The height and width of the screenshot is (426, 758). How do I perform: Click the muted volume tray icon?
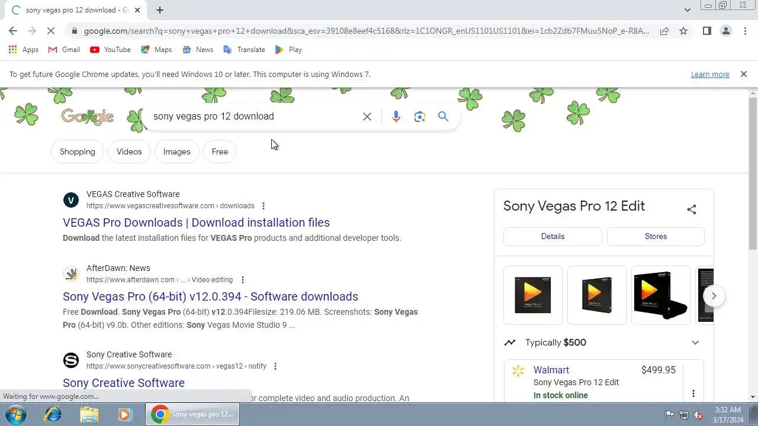(x=699, y=415)
